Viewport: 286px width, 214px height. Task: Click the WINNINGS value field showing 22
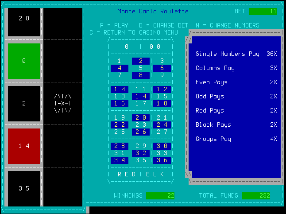tap(160, 195)
